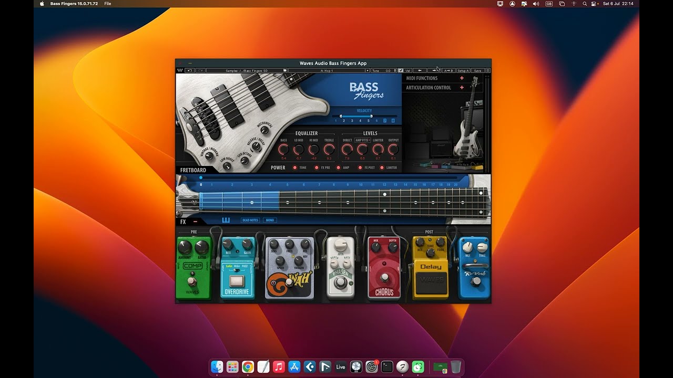Open the AMP V115 amp type dropdown
This screenshot has width=673, height=378.
tap(363, 140)
